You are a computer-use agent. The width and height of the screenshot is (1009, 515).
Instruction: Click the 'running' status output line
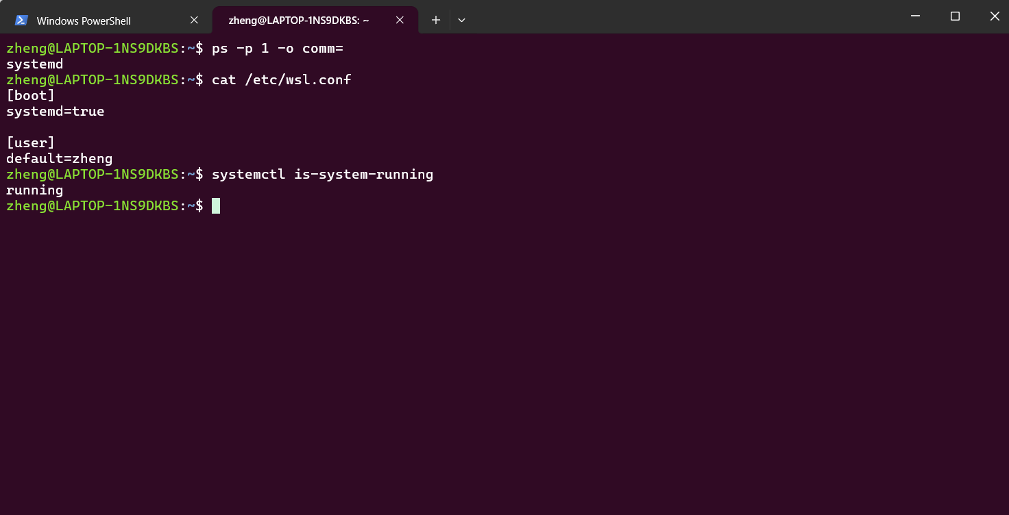pyautogui.click(x=34, y=190)
